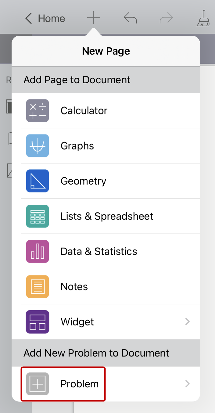This screenshot has width=215, height=413.
Task: Tap the gray Problem plus icon
Action: (38, 384)
